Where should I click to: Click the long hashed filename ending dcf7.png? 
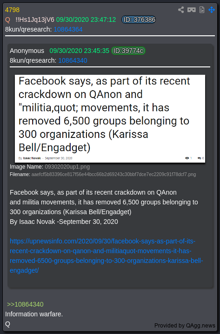(113, 175)
